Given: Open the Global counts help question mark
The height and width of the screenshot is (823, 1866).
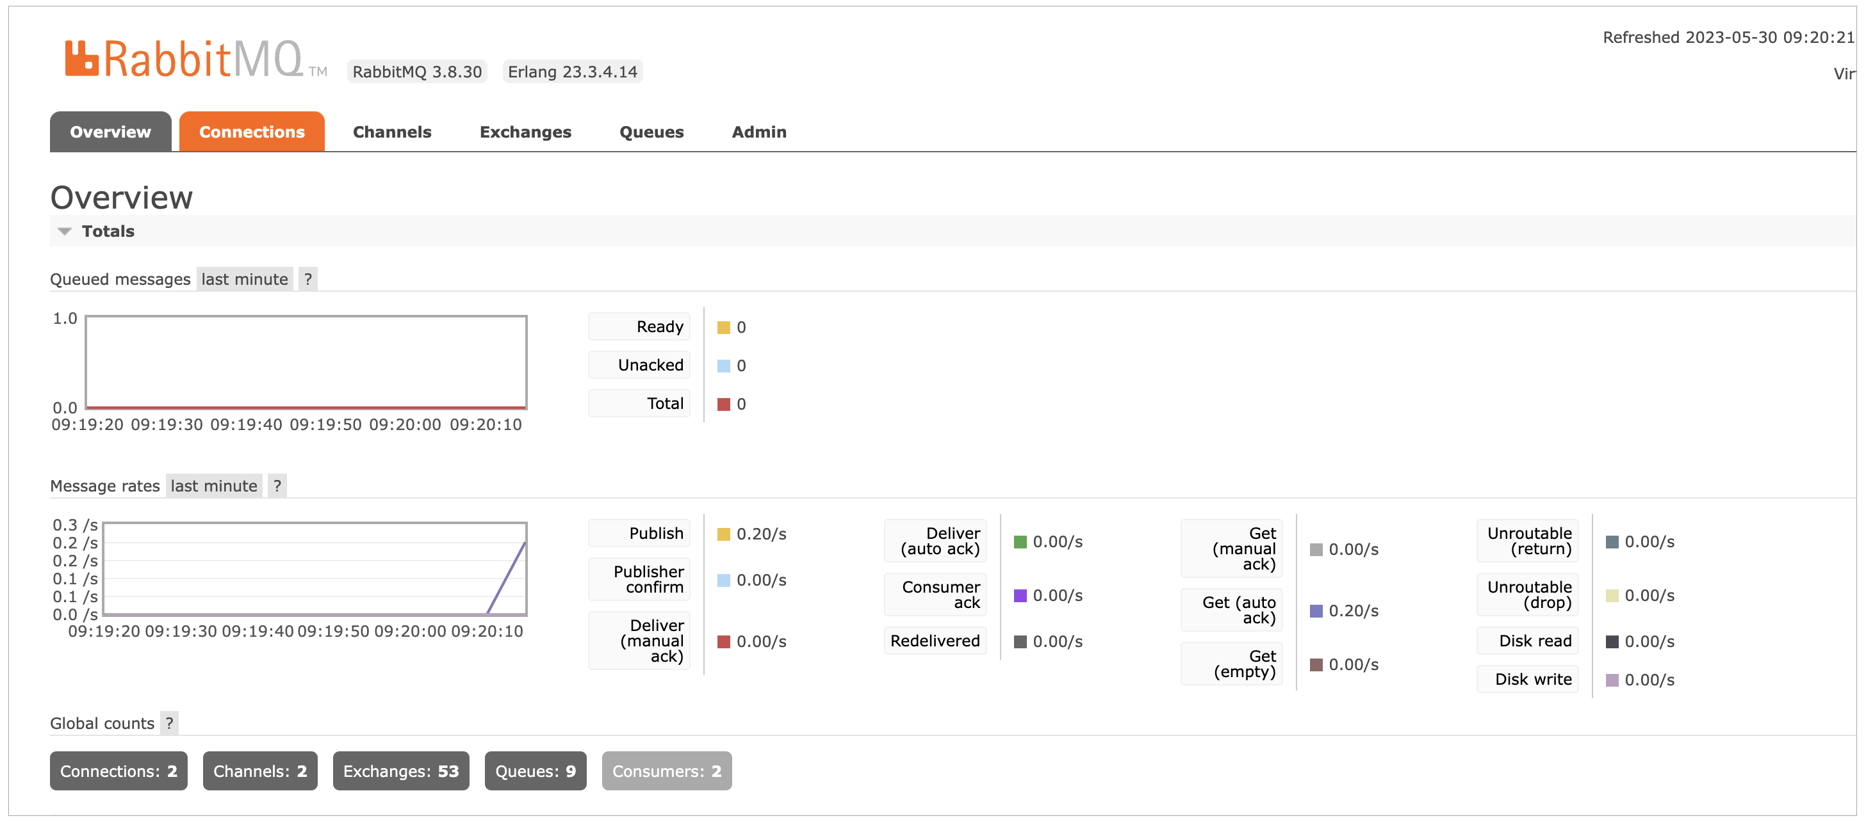Looking at the screenshot, I should 168,723.
